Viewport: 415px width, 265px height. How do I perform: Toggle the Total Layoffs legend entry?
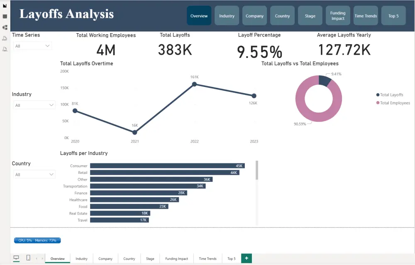click(389, 95)
